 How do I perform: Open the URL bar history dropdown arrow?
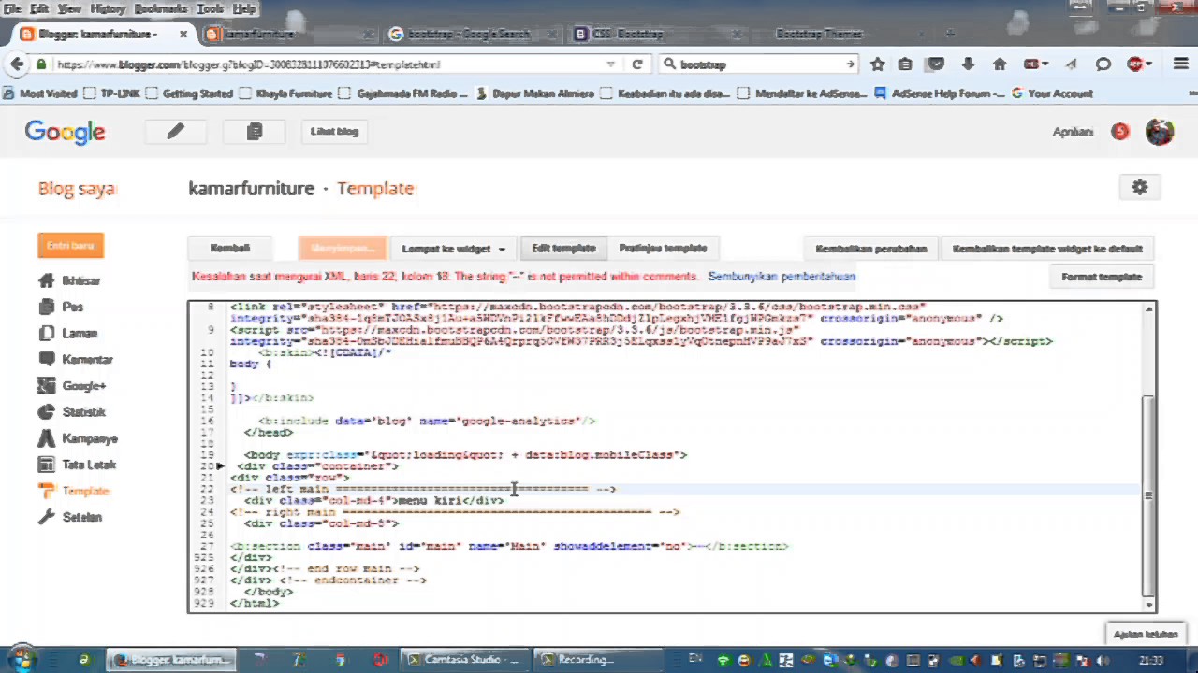(611, 64)
